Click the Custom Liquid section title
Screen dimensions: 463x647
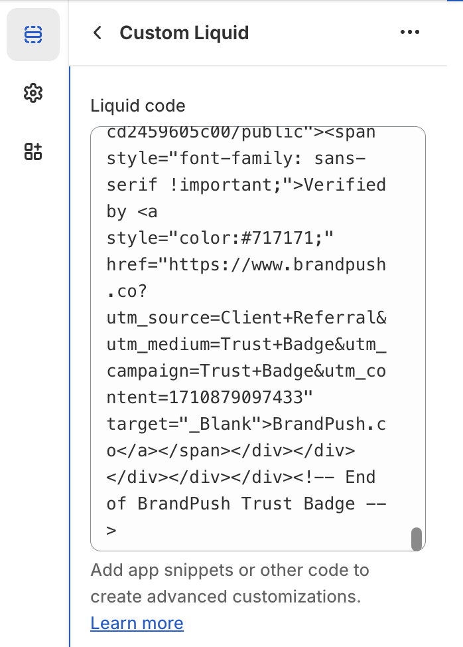click(x=184, y=33)
